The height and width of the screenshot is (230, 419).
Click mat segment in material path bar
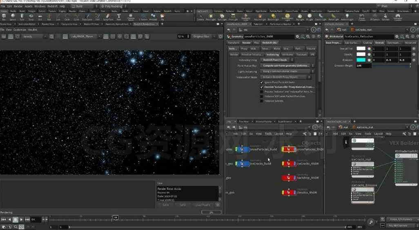tap(343, 127)
